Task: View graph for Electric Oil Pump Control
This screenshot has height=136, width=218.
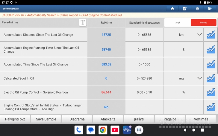Action: 211,92
